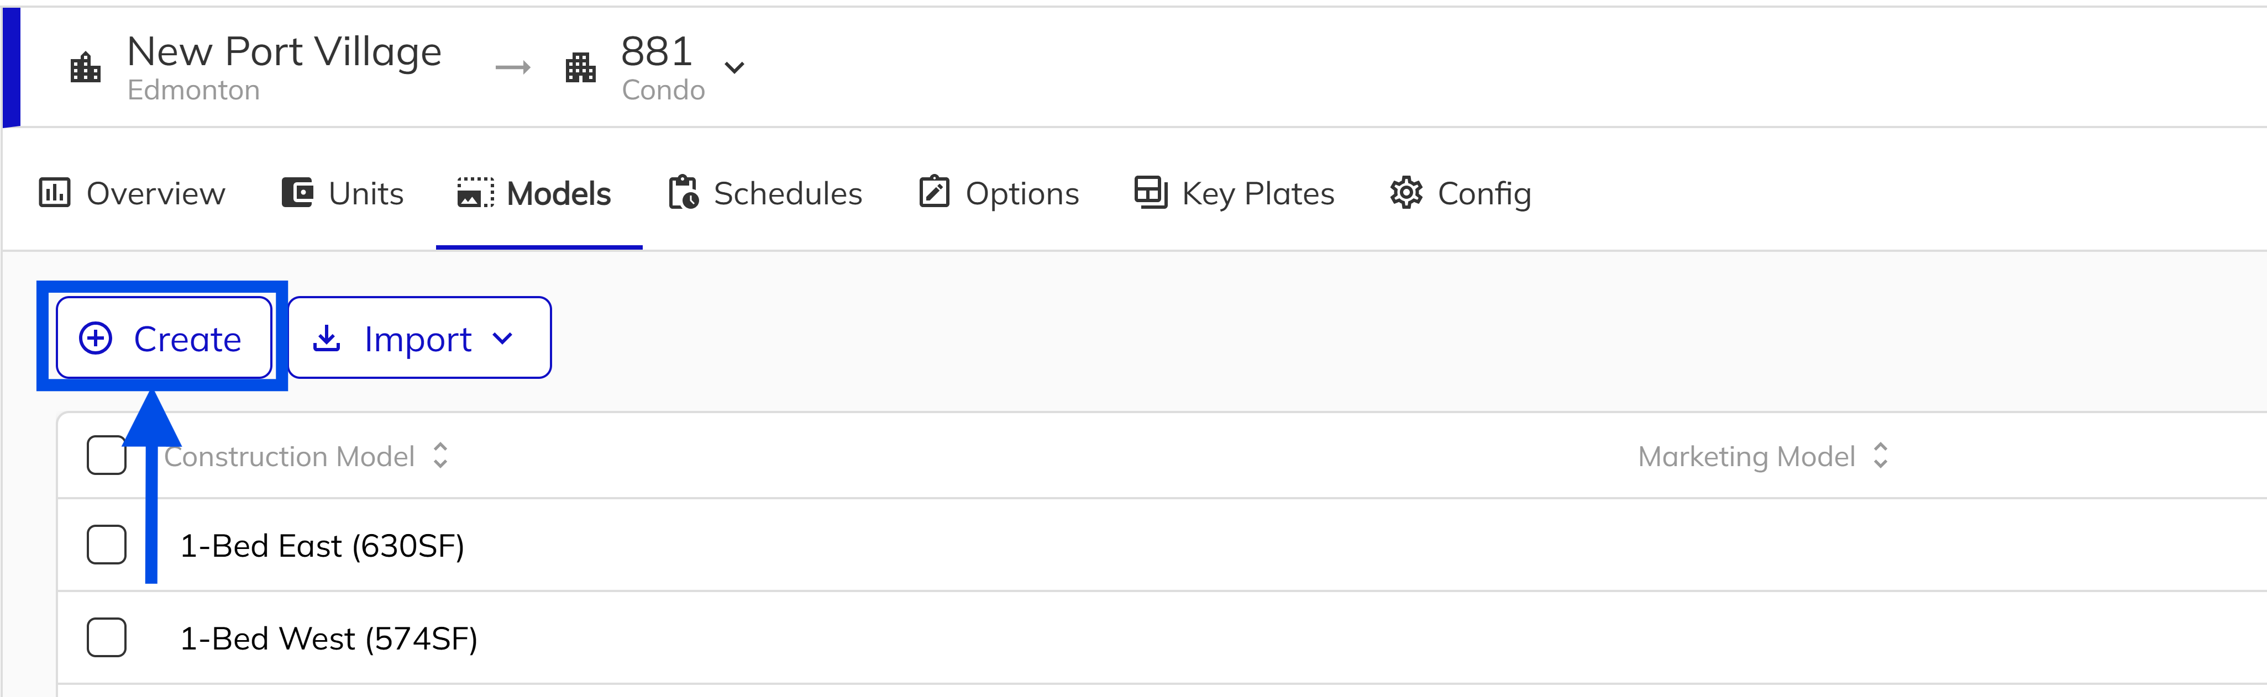2267x697 pixels.
Task: Click the Create button
Action: click(164, 337)
